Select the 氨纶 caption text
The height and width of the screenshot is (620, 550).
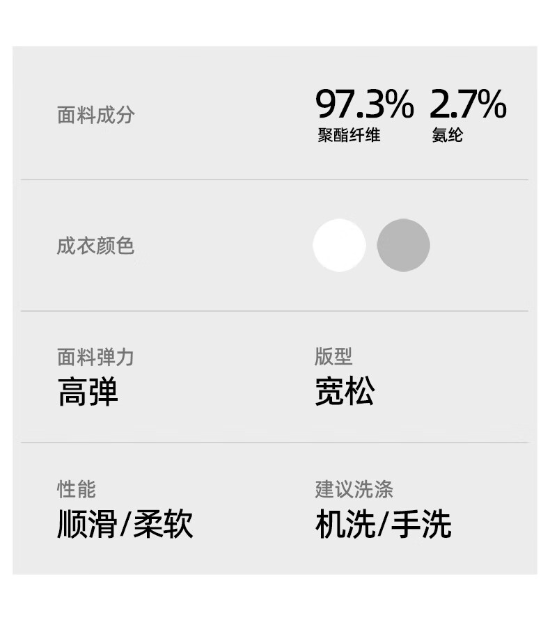(x=447, y=135)
